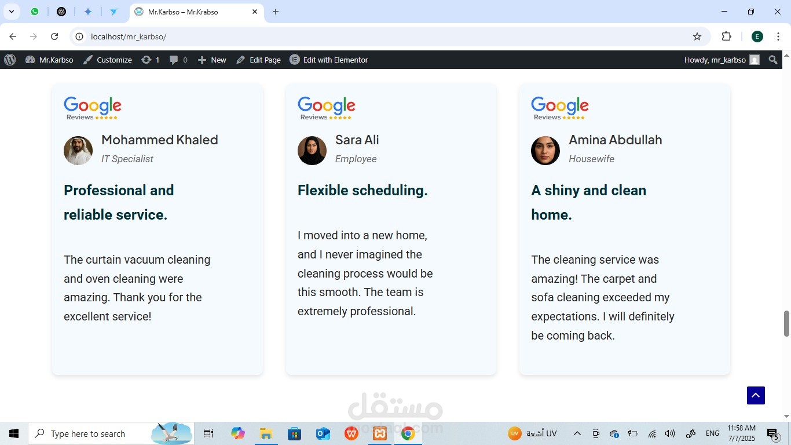Screen dimensions: 791x445
Task: Open the admin bar search magnifier
Action: (773, 60)
